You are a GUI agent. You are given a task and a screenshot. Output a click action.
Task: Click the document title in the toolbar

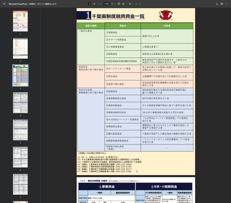tap(33, 4)
